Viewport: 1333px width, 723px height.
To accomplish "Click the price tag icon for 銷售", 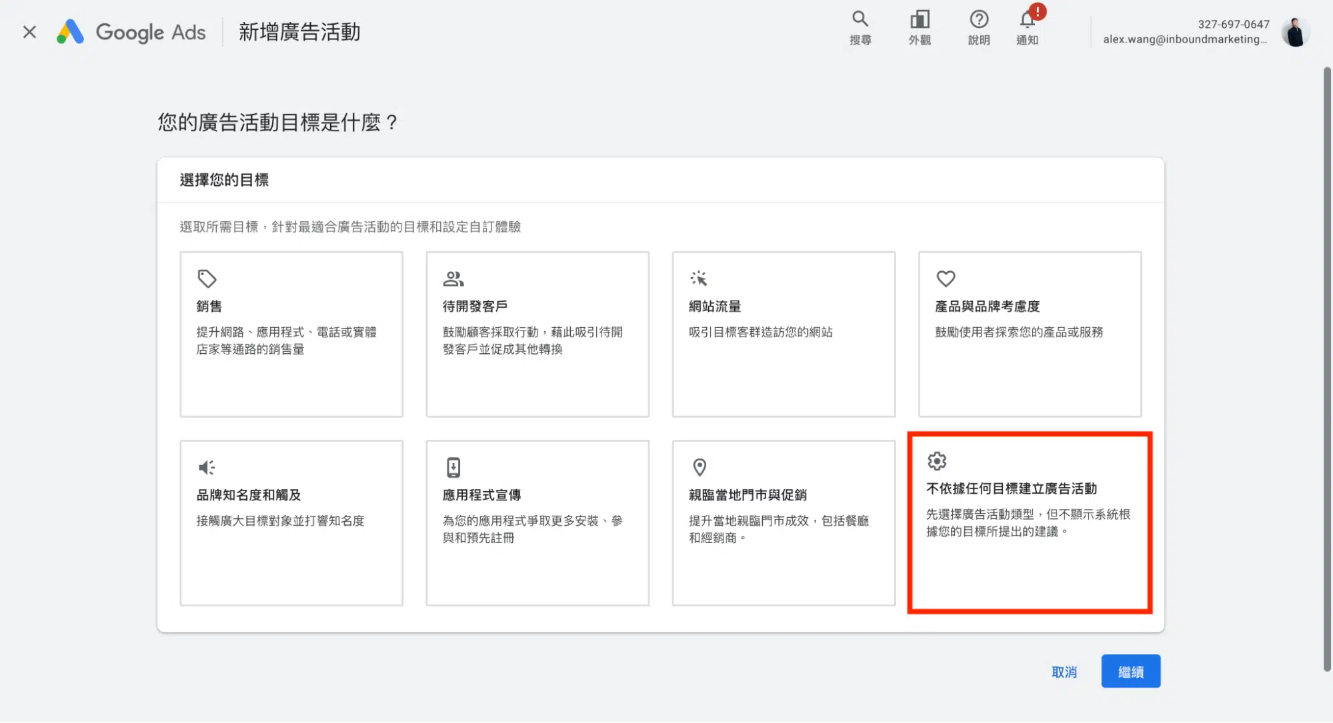I will 207,279.
